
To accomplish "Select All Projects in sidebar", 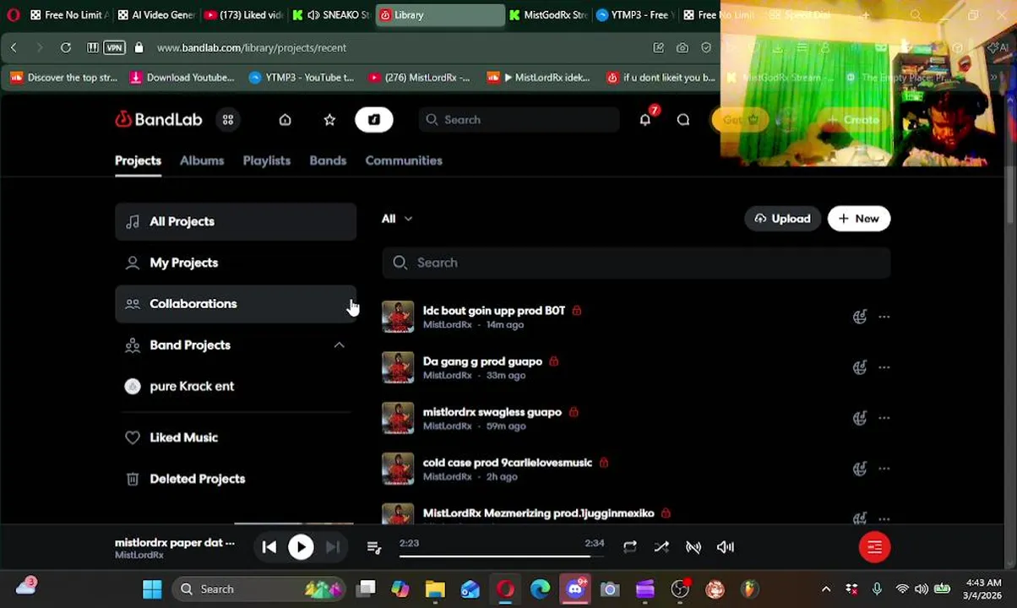I will pos(236,221).
